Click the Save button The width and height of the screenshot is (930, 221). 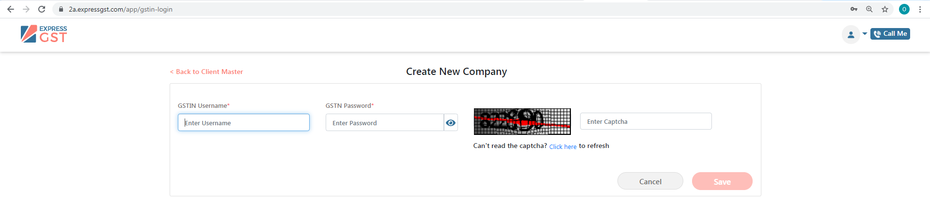(x=722, y=181)
